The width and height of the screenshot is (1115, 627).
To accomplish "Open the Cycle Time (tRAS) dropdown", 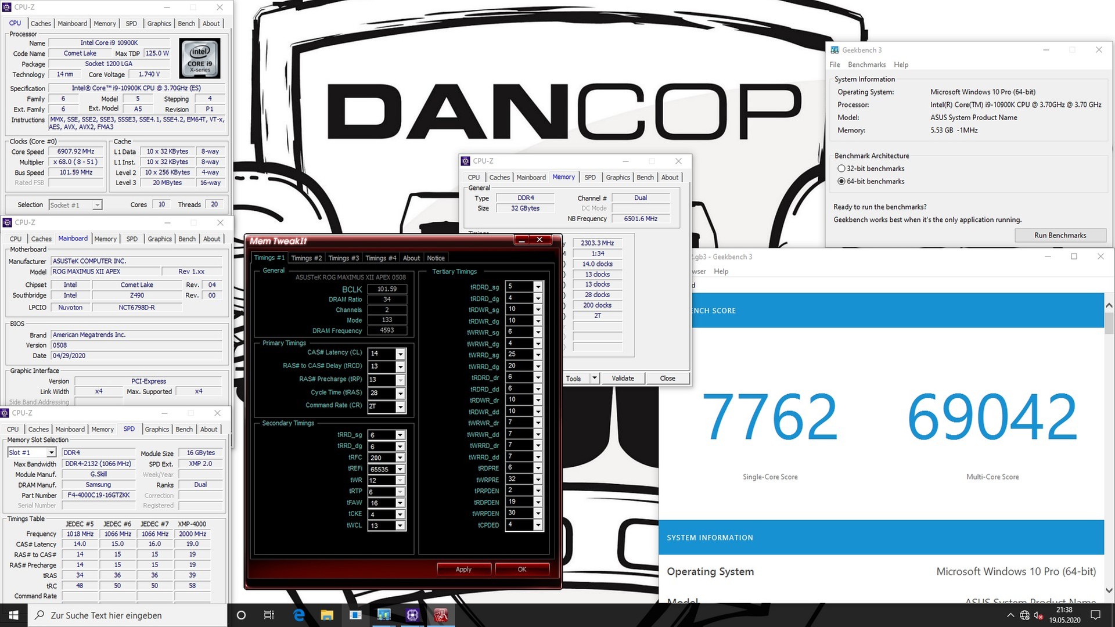I will click(400, 393).
